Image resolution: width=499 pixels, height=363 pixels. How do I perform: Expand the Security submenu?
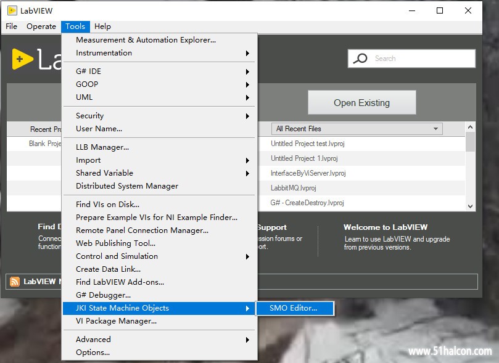coord(159,116)
